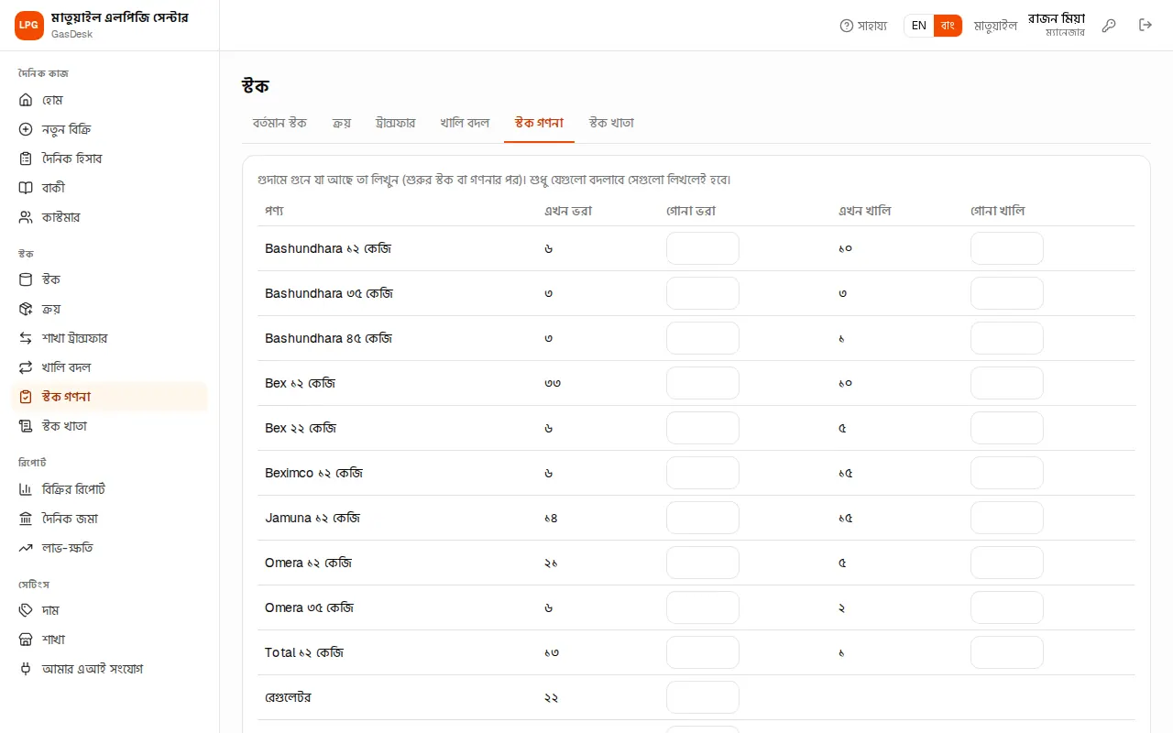Click the দৈনিক জমা bank icon
The image size is (1173, 733).
point(26,519)
